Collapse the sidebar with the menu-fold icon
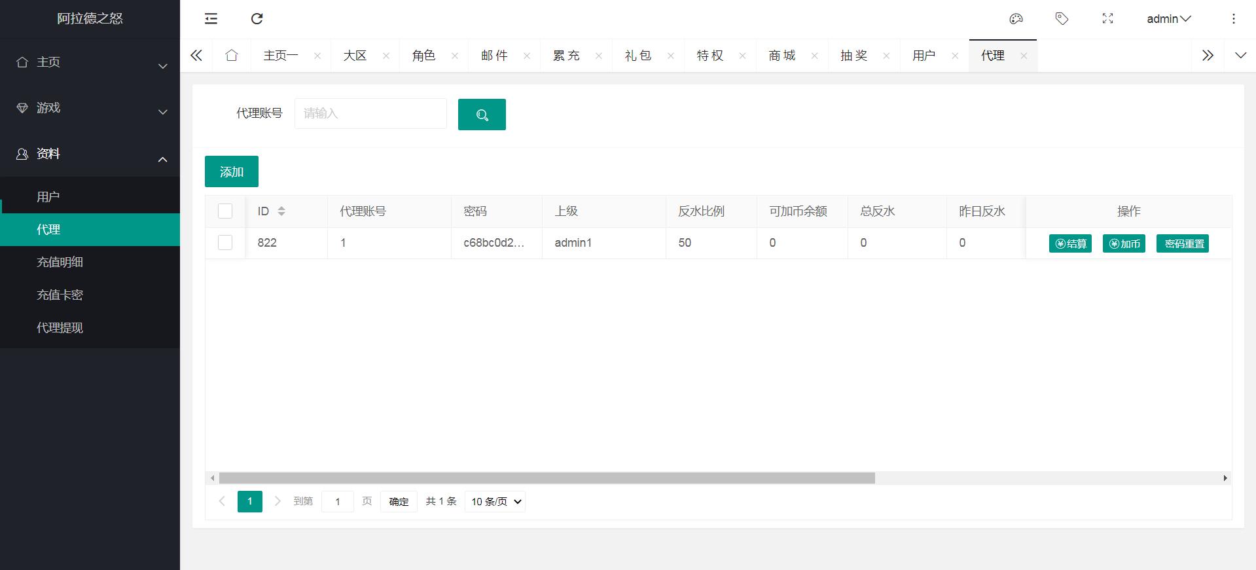Viewport: 1256px width, 570px height. (211, 19)
